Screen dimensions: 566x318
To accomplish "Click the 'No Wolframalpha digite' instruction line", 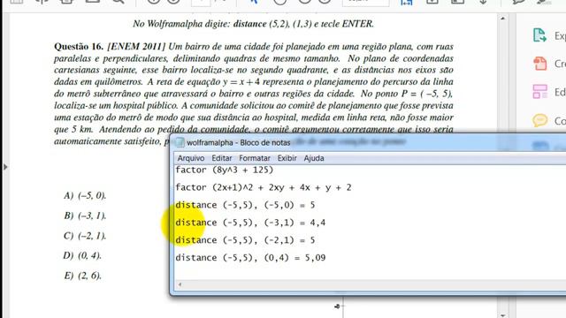I will click(254, 24).
